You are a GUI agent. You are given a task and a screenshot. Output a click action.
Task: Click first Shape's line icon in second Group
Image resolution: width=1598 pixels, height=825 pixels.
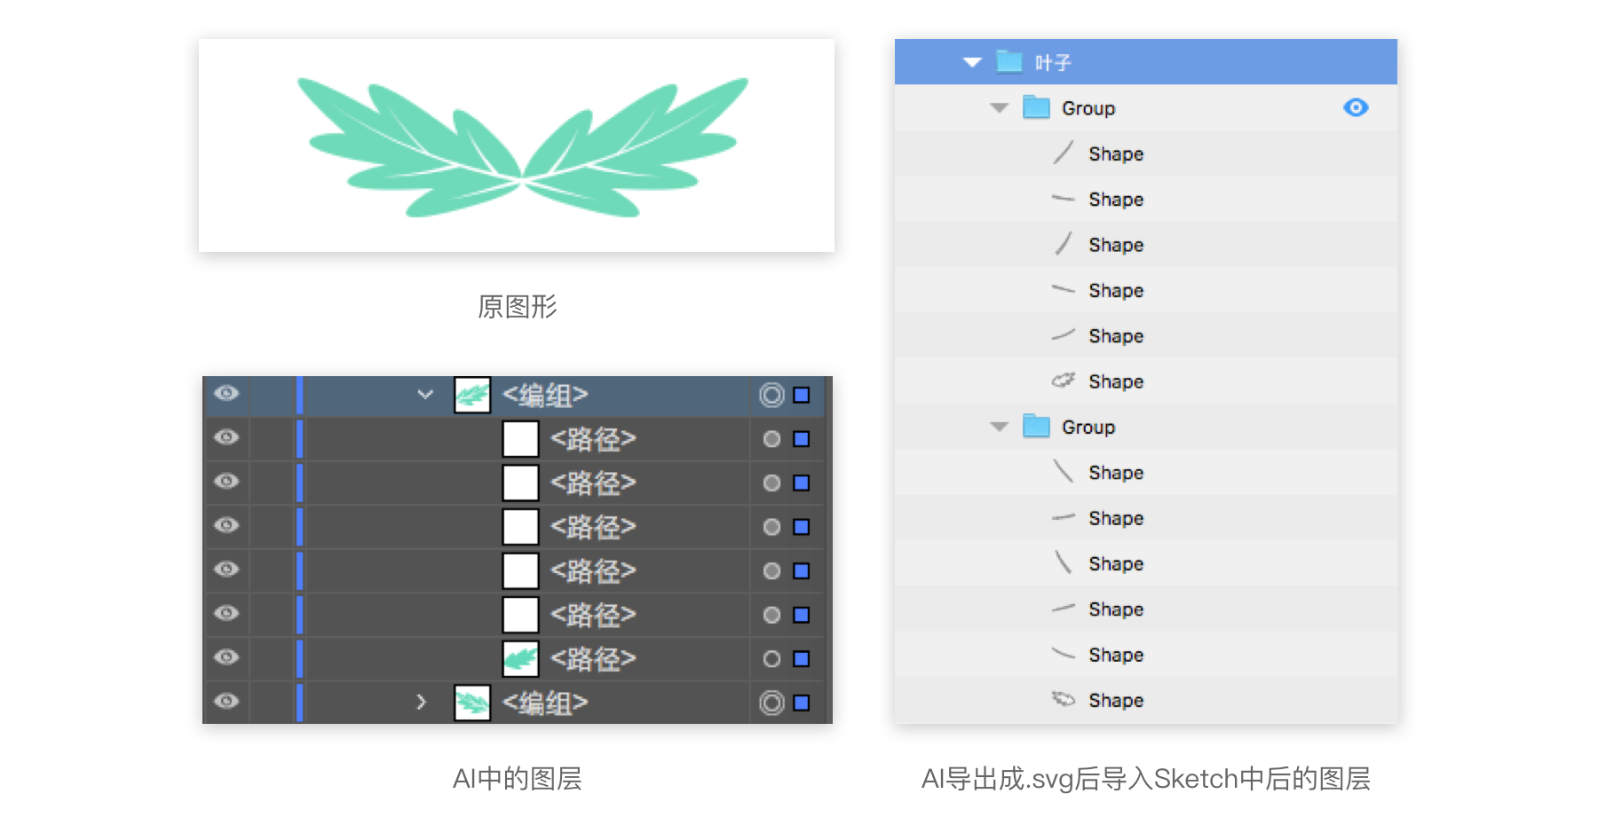[1064, 471]
